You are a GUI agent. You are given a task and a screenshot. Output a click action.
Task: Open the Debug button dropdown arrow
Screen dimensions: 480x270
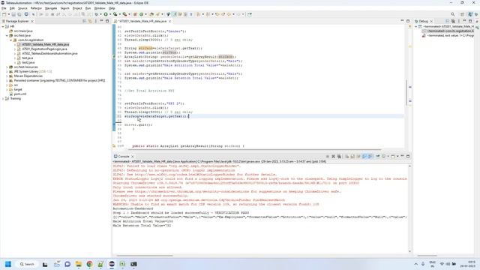click(100, 14)
